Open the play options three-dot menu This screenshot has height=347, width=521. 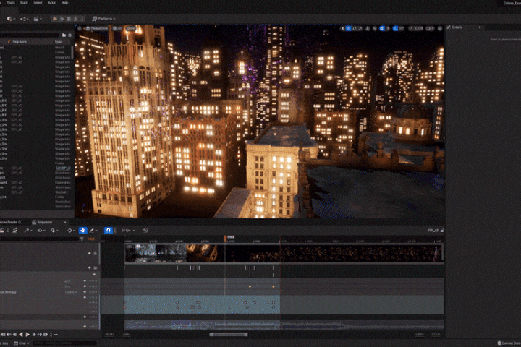coord(82,19)
